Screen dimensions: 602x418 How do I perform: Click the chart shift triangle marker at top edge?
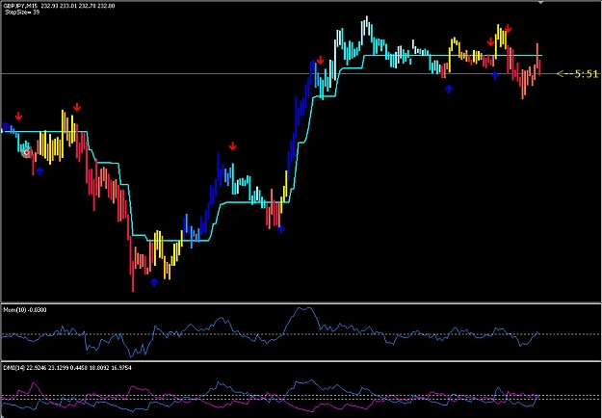[x=541, y=2]
